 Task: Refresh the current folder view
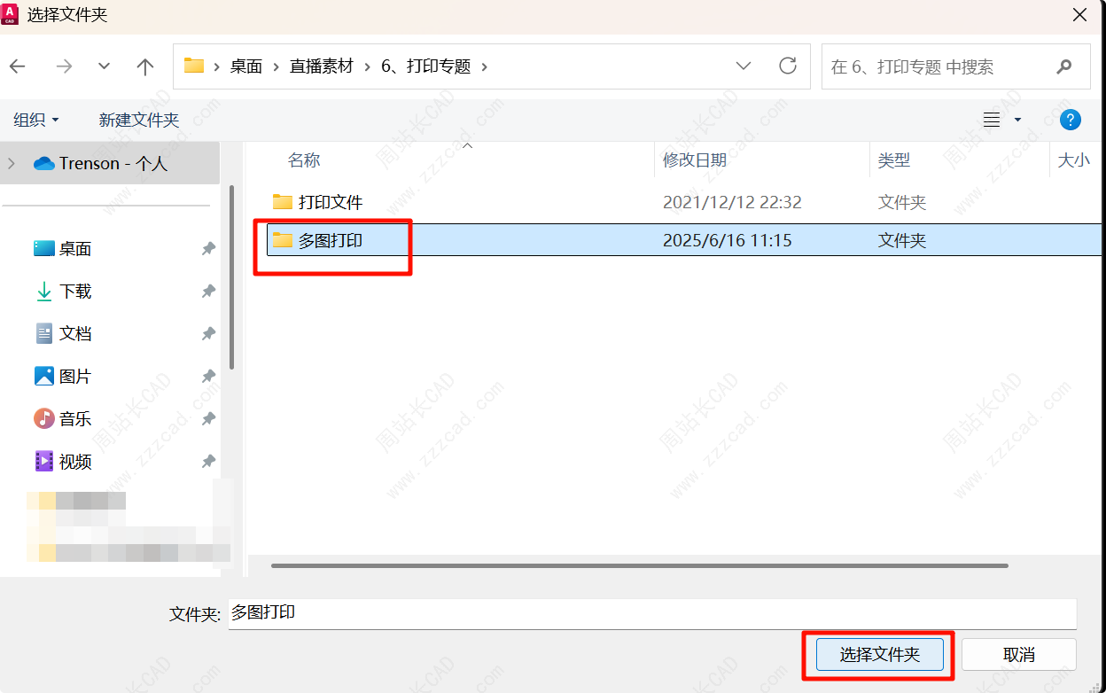coord(787,66)
